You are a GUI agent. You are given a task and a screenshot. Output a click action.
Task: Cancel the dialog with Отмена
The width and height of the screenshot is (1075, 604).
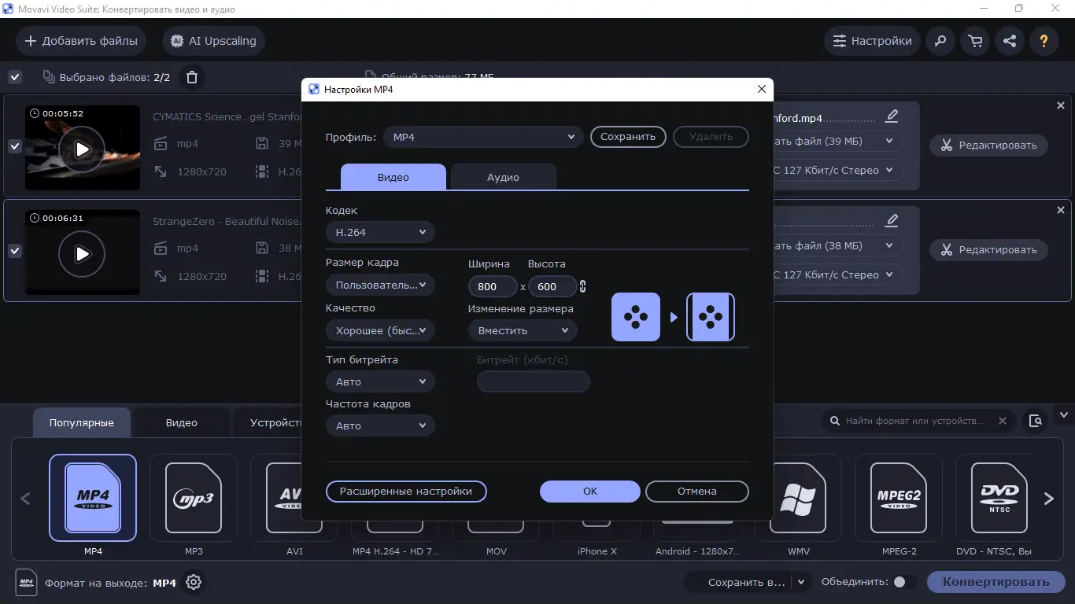tap(697, 492)
